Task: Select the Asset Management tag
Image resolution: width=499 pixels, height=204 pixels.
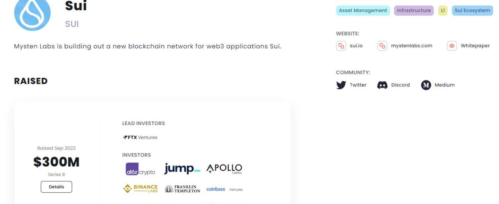Action: (363, 11)
